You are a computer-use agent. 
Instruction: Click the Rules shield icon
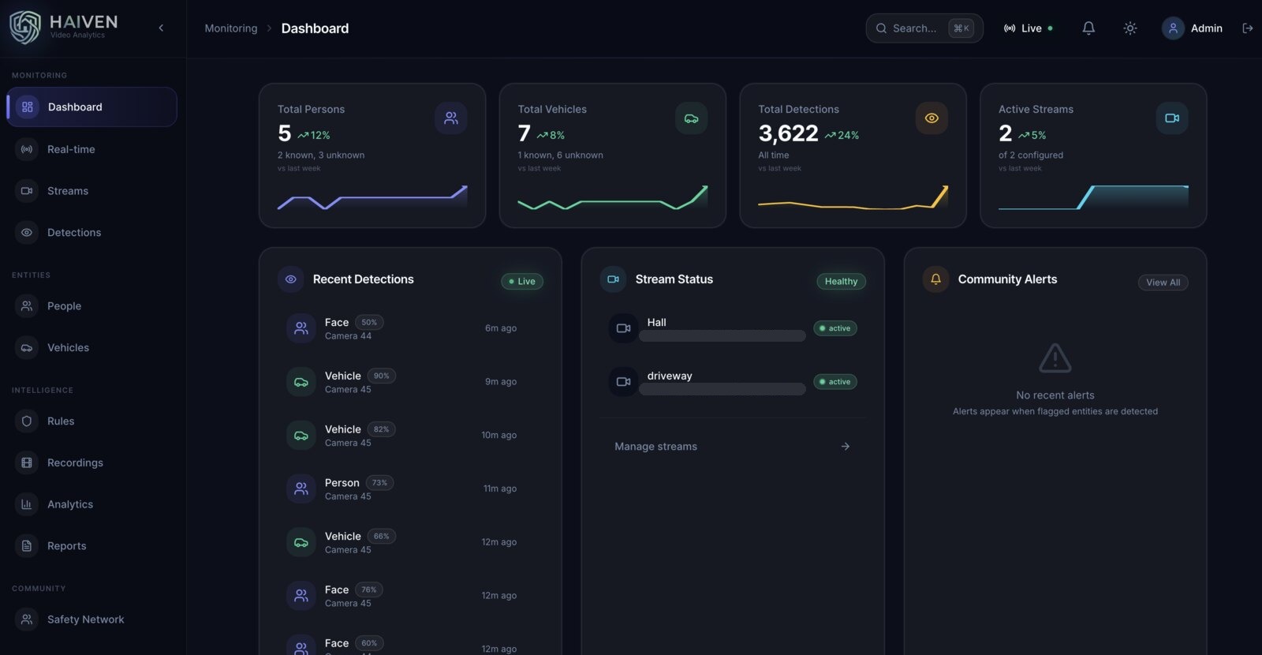pos(27,421)
